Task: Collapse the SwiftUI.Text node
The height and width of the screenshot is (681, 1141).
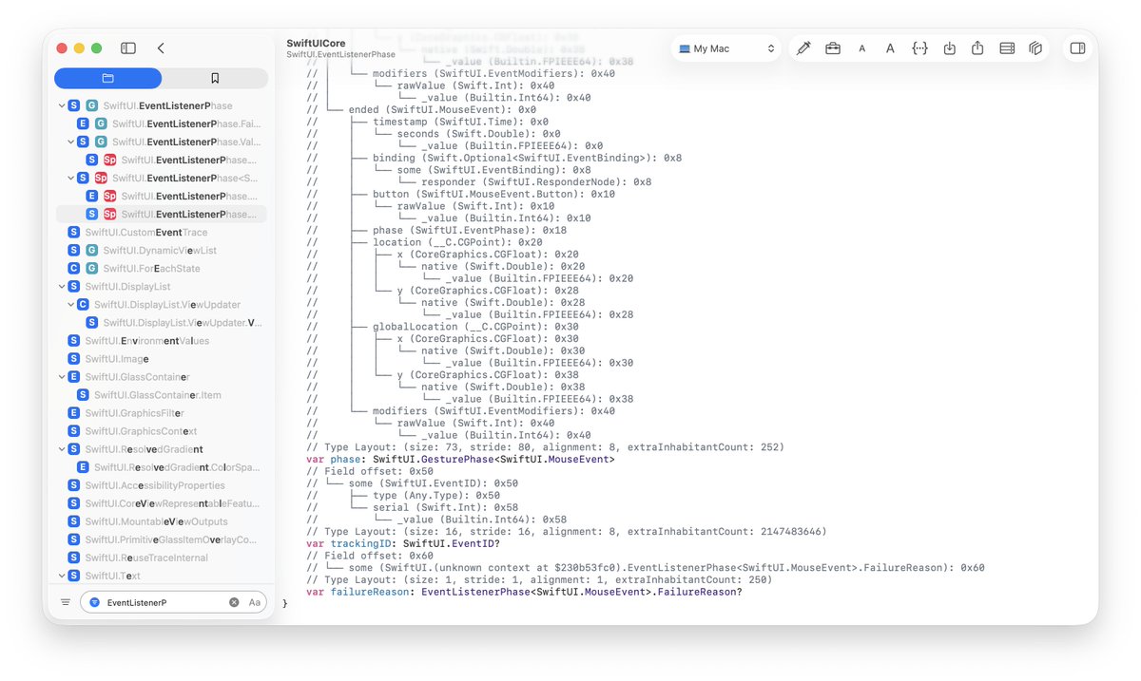Action: (62, 576)
